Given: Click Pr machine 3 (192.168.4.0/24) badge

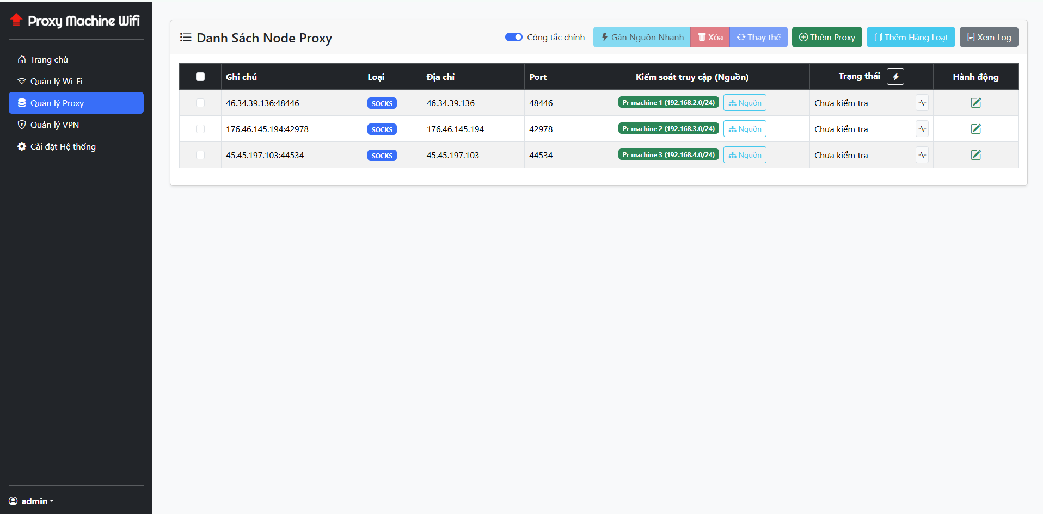Looking at the screenshot, I should pyautogui.click(x=668, y=154).
